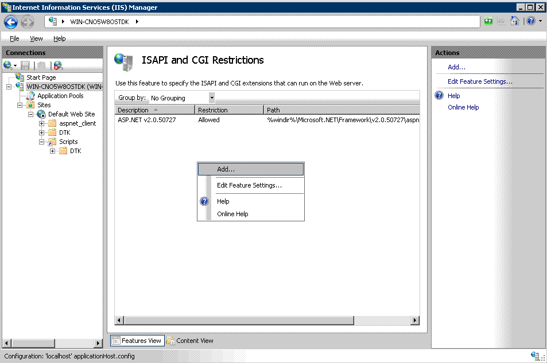Screen dimensions: 547x363
Task: Collapse Default Web Site node
Action: pyautogui.click(x=30, y=114)
